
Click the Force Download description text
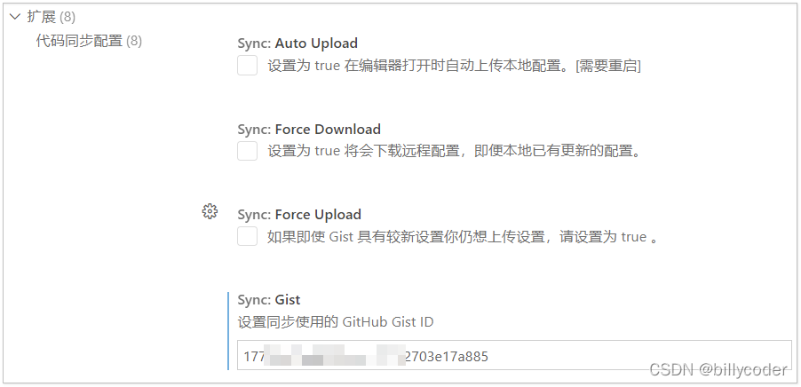(454, 151)
